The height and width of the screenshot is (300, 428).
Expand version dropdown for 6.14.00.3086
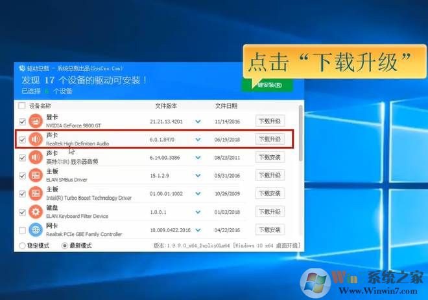198,158
